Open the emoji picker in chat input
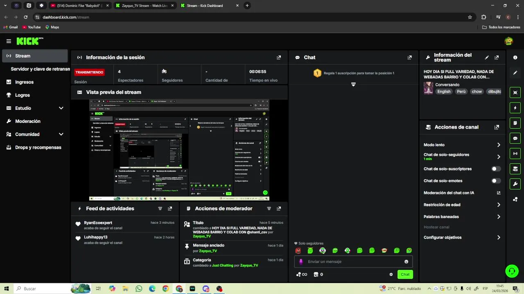 pos(406,262)
